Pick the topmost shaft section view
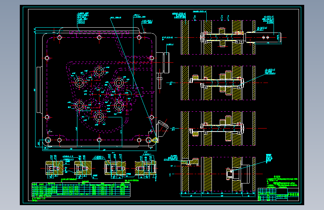This screenshot has width=324, height=210. pos(231,37)
